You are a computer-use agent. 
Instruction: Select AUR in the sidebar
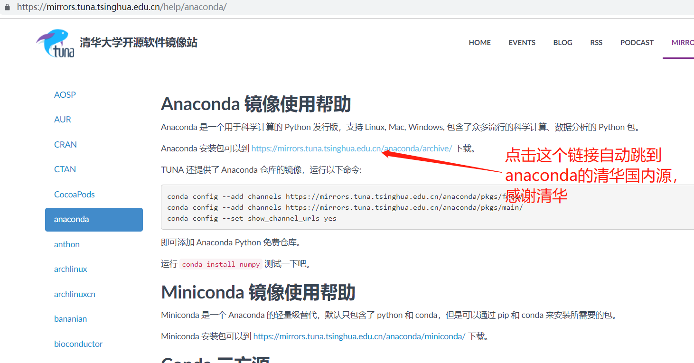[x=63, y=120]
